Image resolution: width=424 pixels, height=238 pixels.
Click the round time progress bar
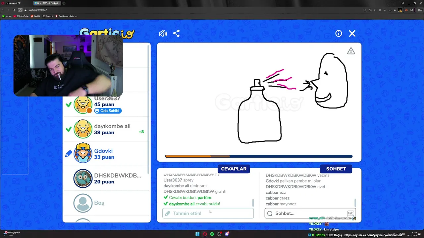(x=259, y=156)
